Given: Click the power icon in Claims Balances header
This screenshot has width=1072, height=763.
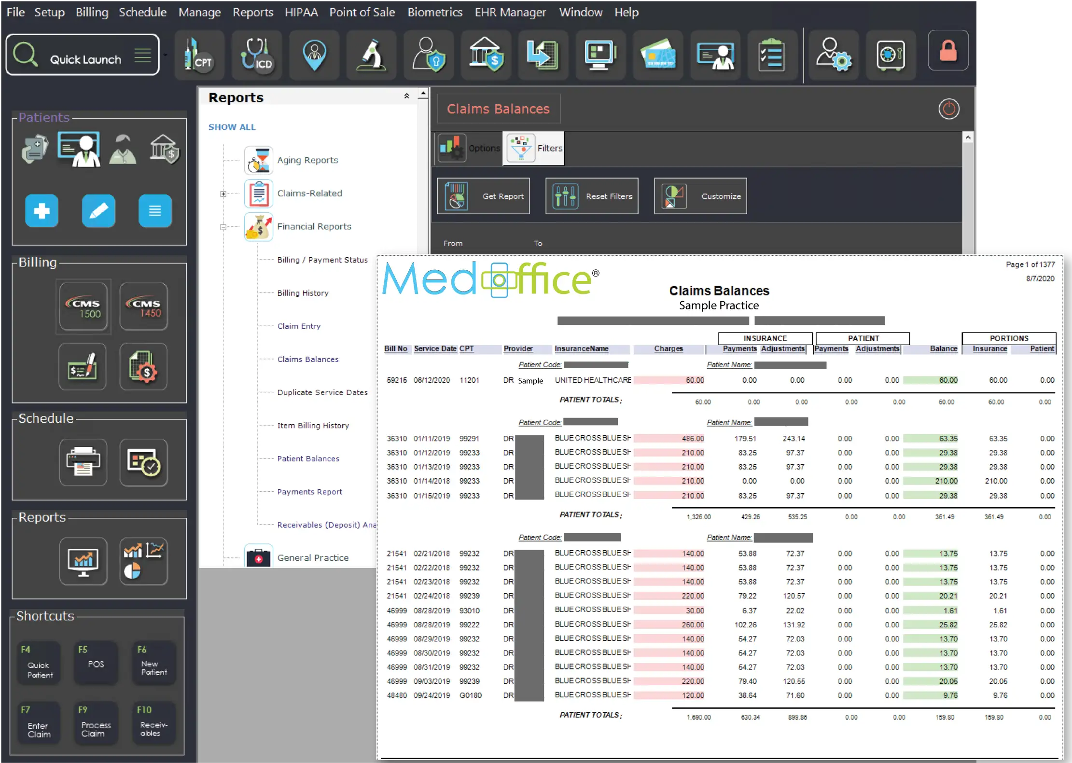Looking at the screenshot, I should click(948, 109).
